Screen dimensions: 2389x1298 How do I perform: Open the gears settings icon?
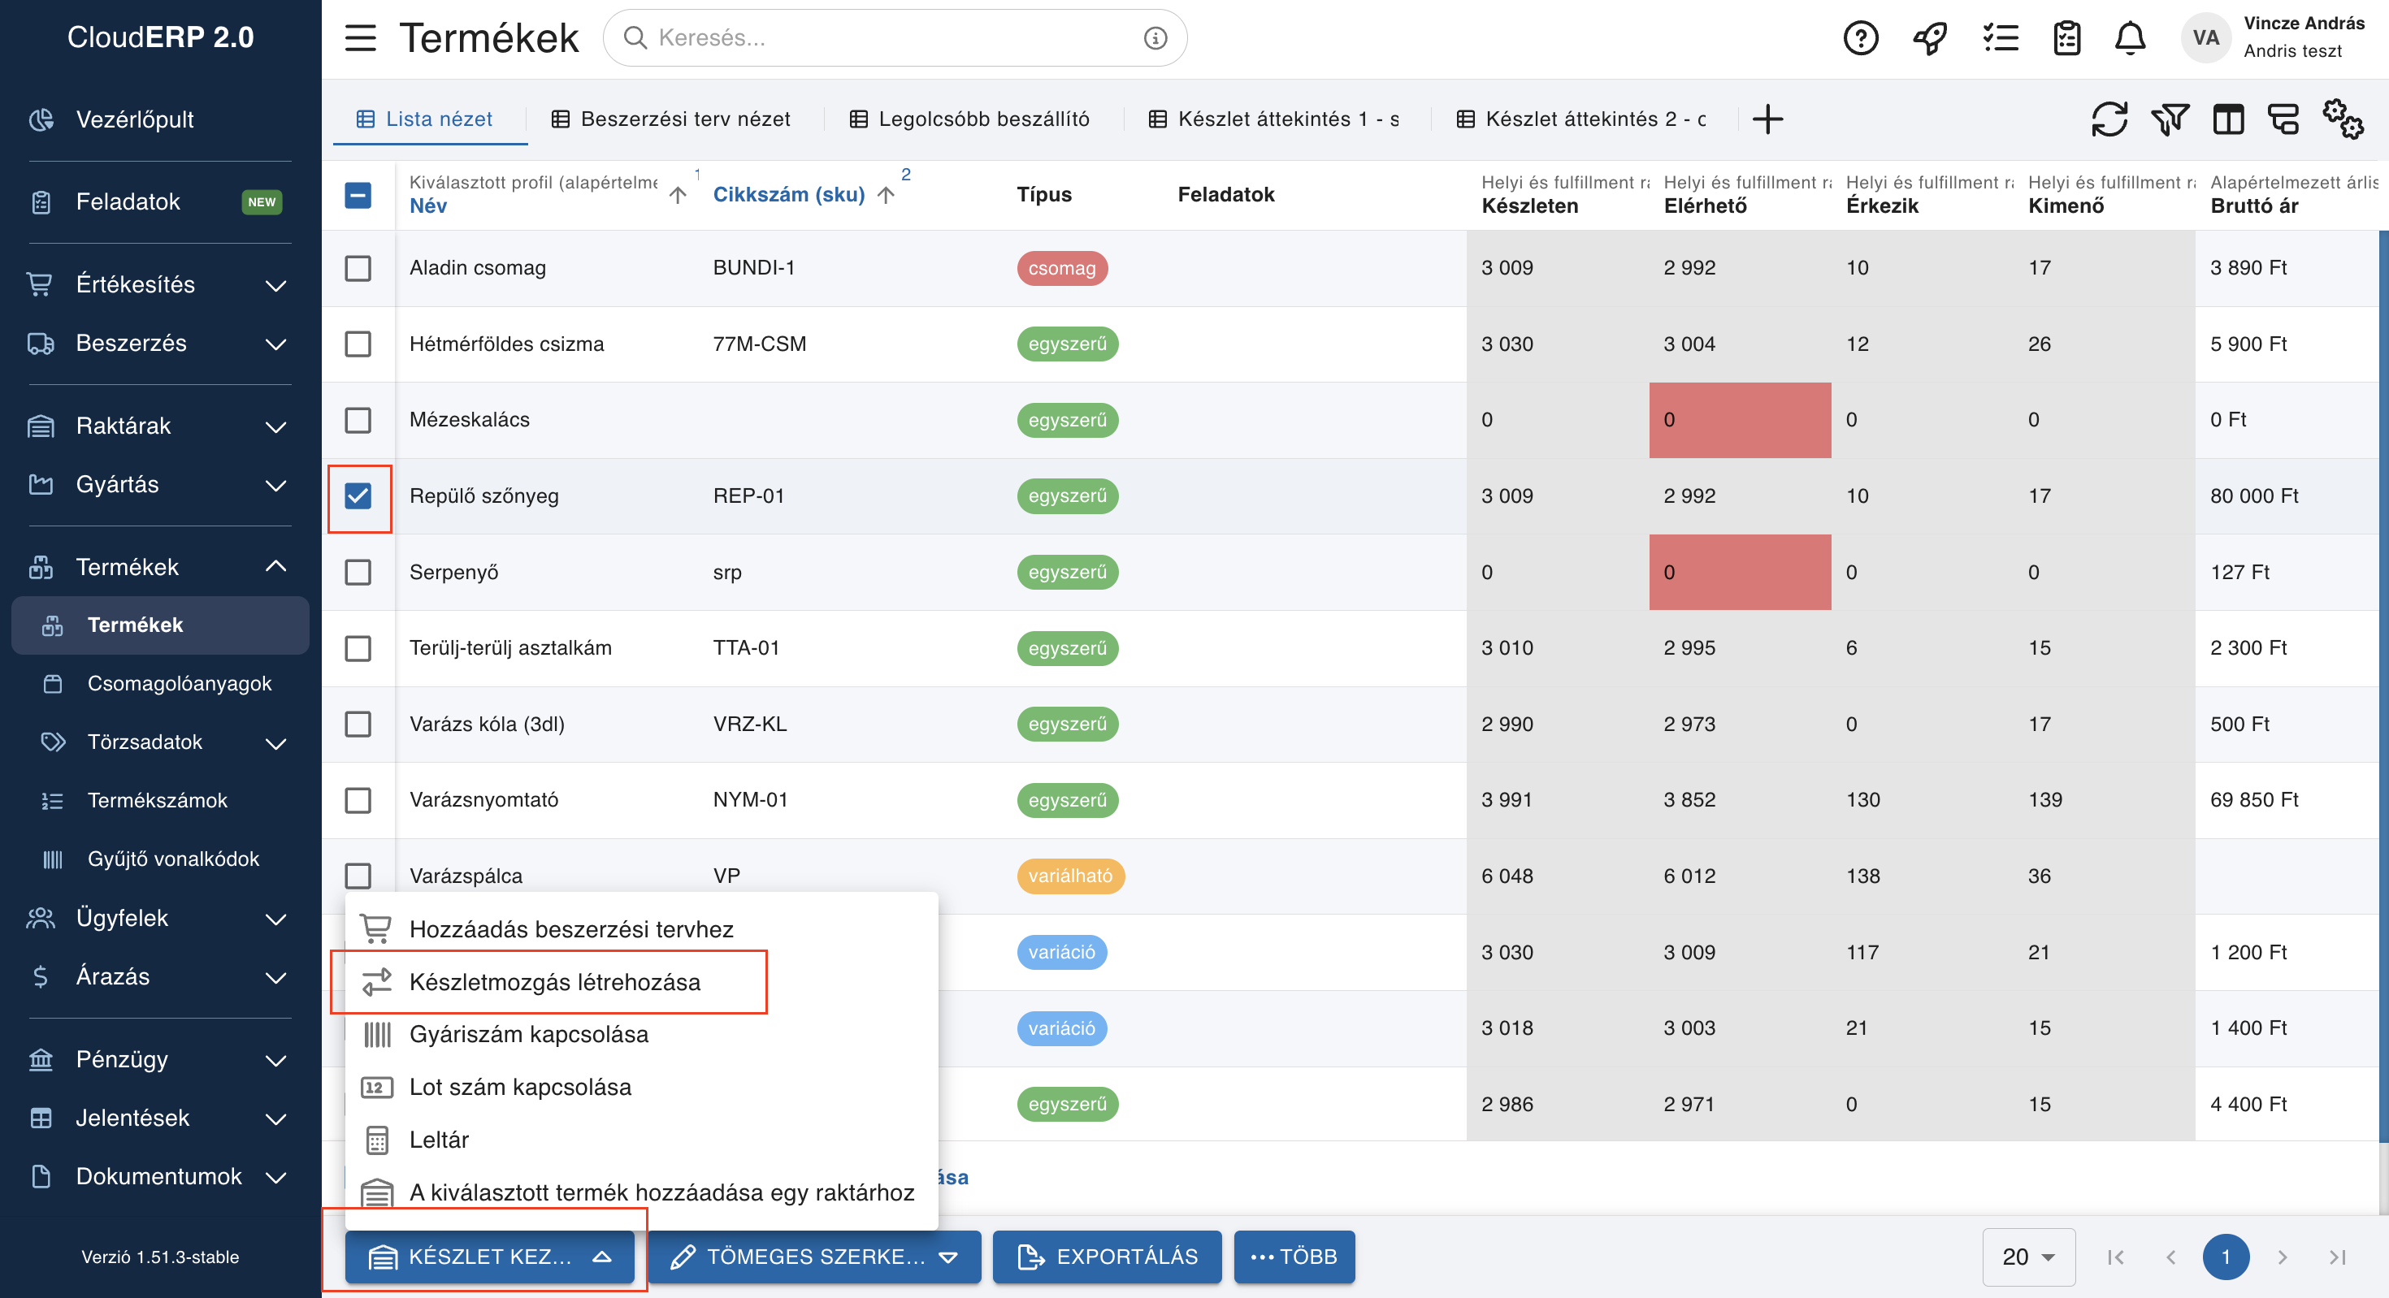click(x=2343, y=119)
